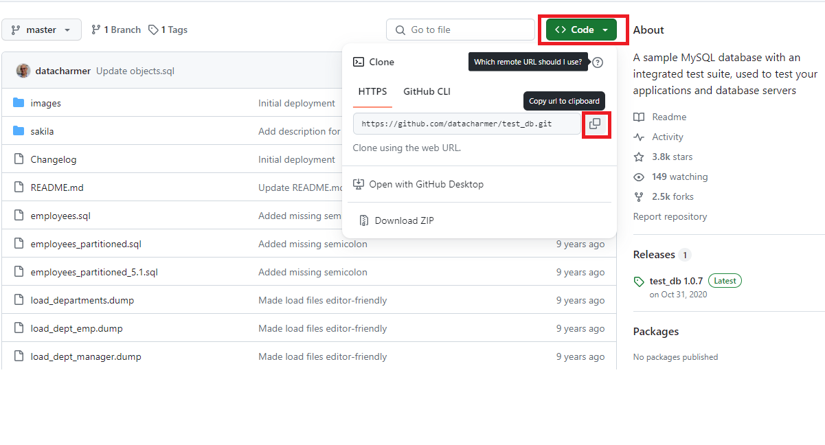Open employees_partitioned_5.1.sql file
The image size is (825, 445).
point(94,272)
